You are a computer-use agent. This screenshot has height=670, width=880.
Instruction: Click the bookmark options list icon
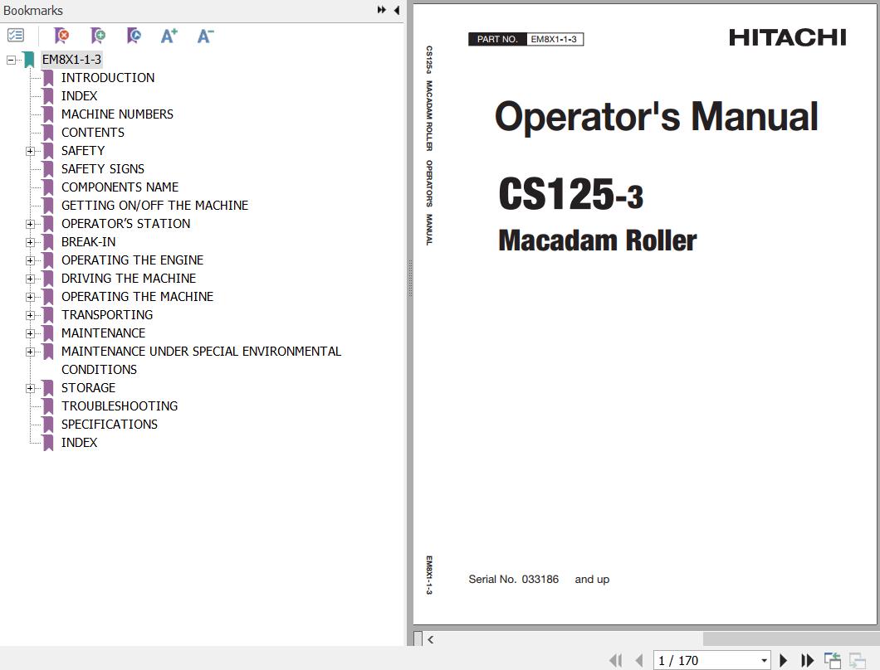[x=16, y=36]
